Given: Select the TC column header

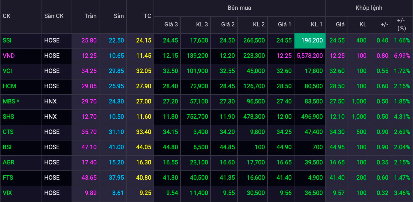Looking at the screenshot, I should (147, 16).
